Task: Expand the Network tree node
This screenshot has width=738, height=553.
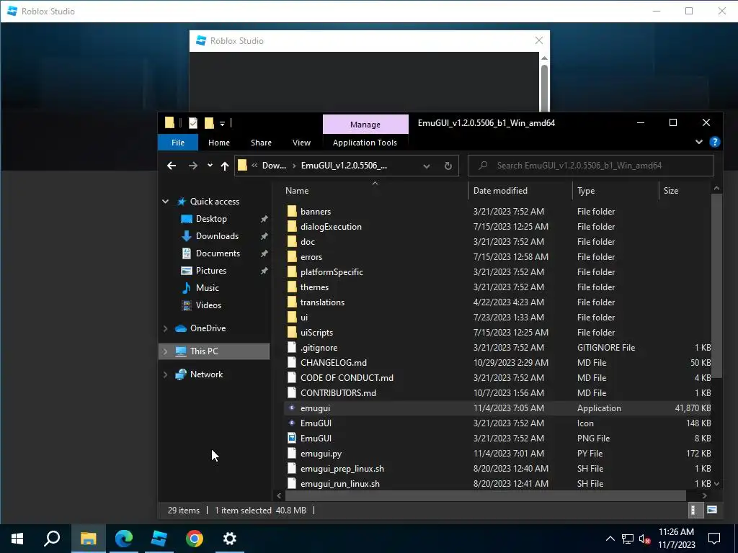Action: click(165, 374)
